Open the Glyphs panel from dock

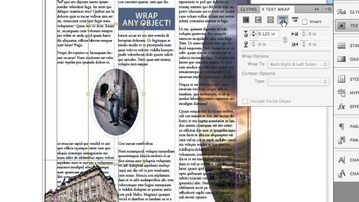point(347,11)
